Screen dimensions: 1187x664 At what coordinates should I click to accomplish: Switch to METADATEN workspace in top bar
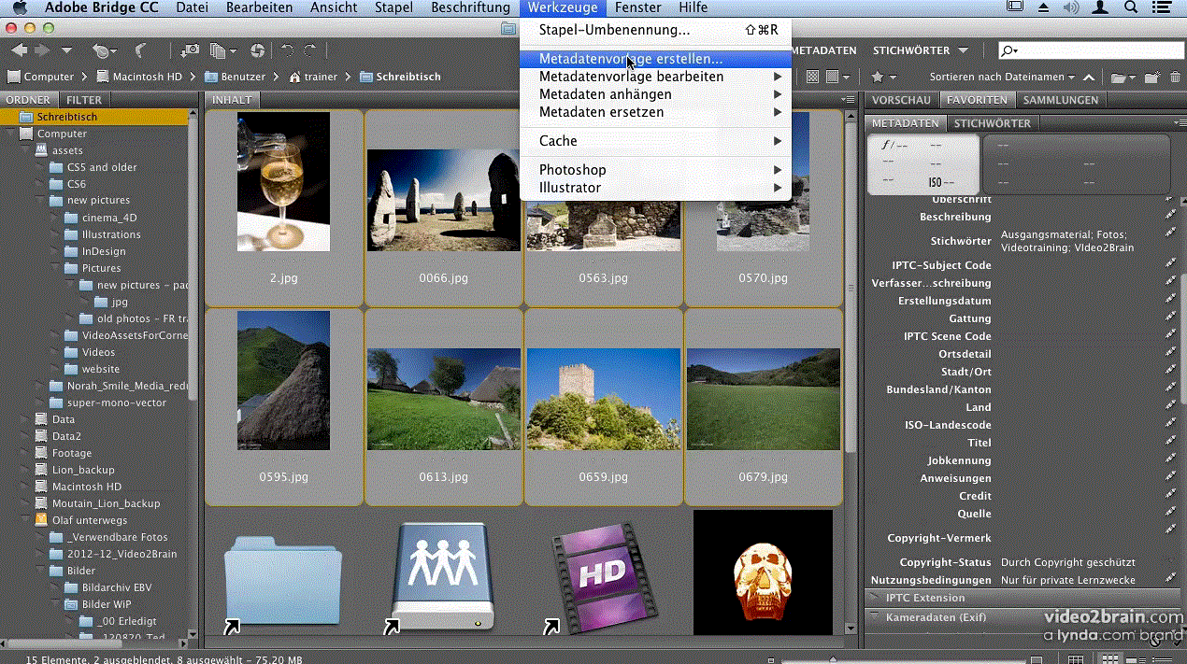823,50
